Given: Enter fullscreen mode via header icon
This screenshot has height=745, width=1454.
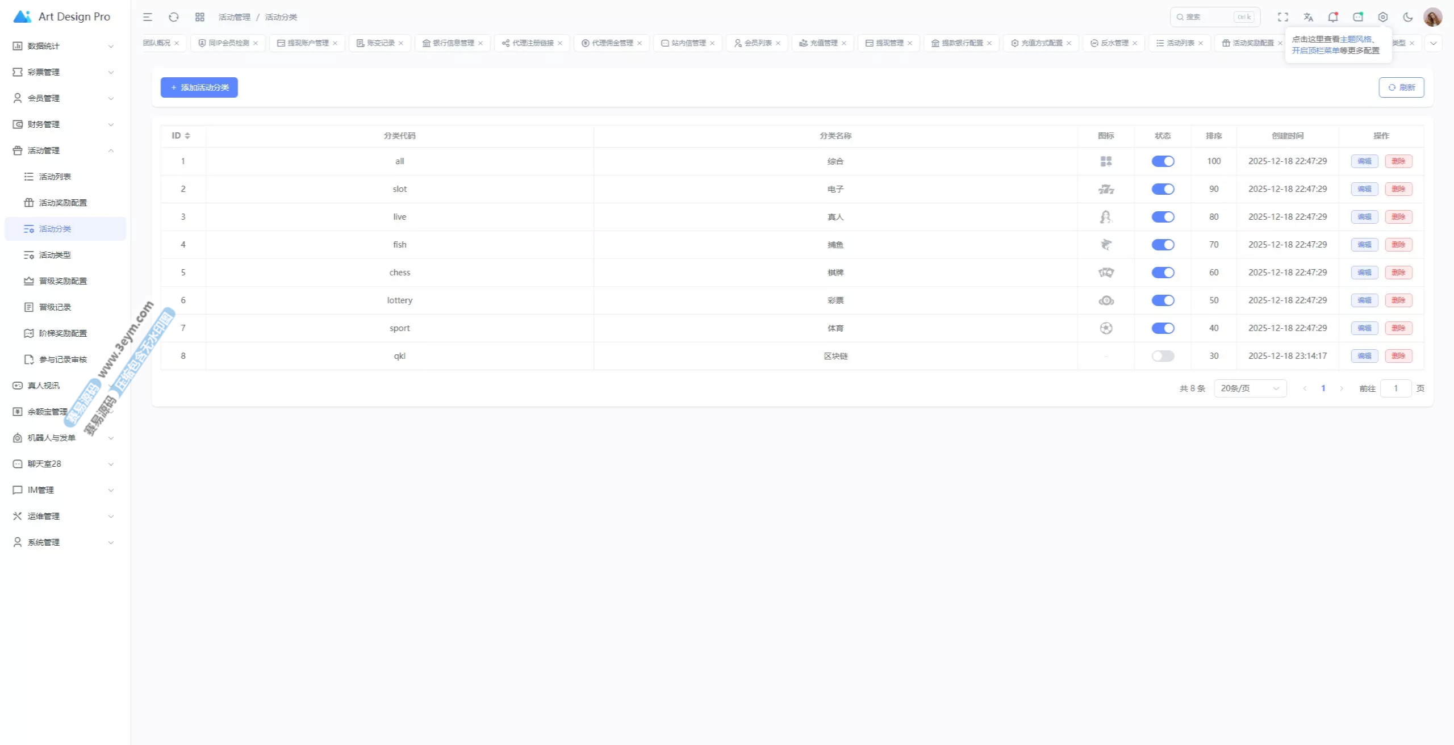Looking at the screenshot, I should [1283, 17].
